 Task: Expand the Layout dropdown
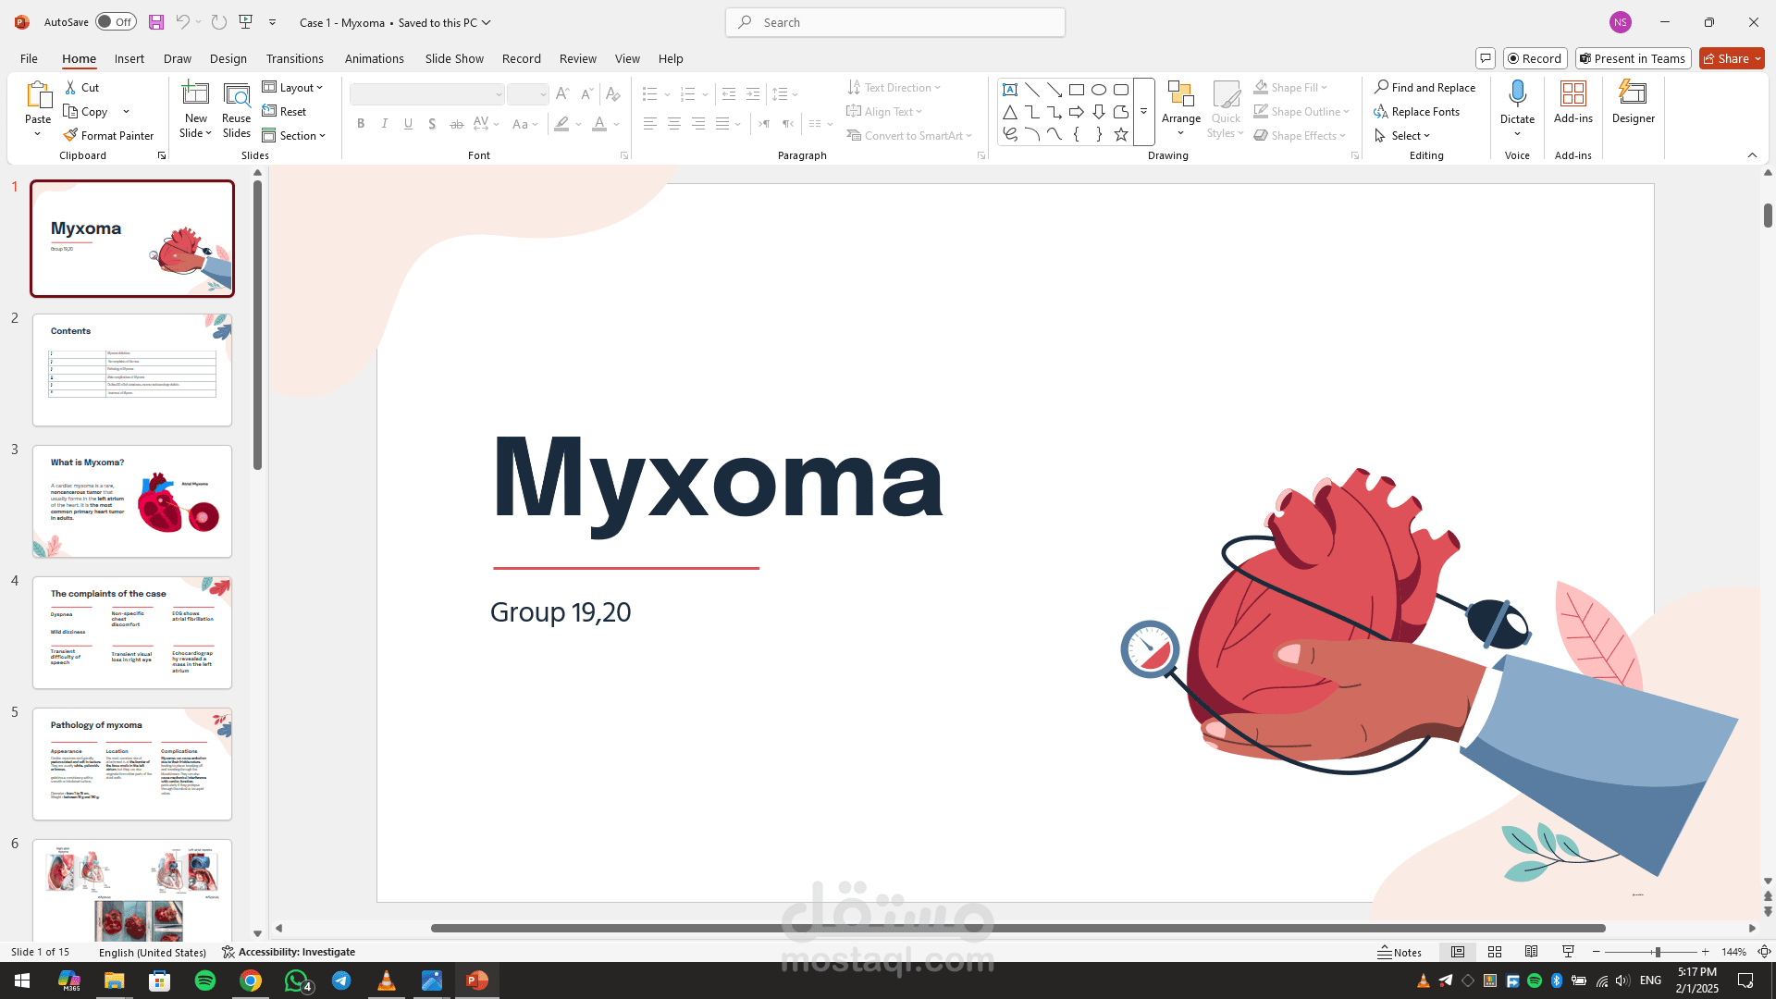(293, 88)
